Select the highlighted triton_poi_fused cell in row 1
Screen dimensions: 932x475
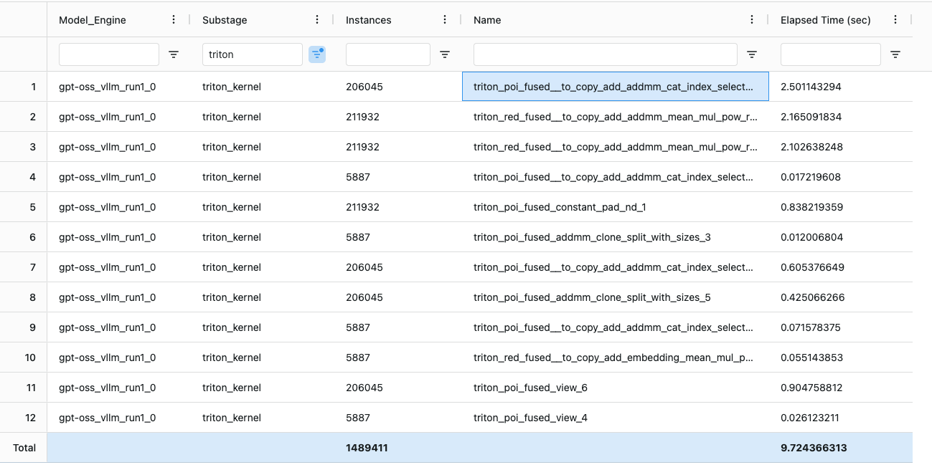(616, 86)
